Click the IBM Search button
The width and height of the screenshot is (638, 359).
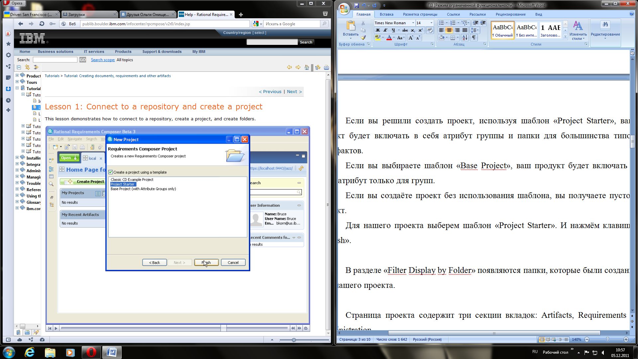point(306,42)
